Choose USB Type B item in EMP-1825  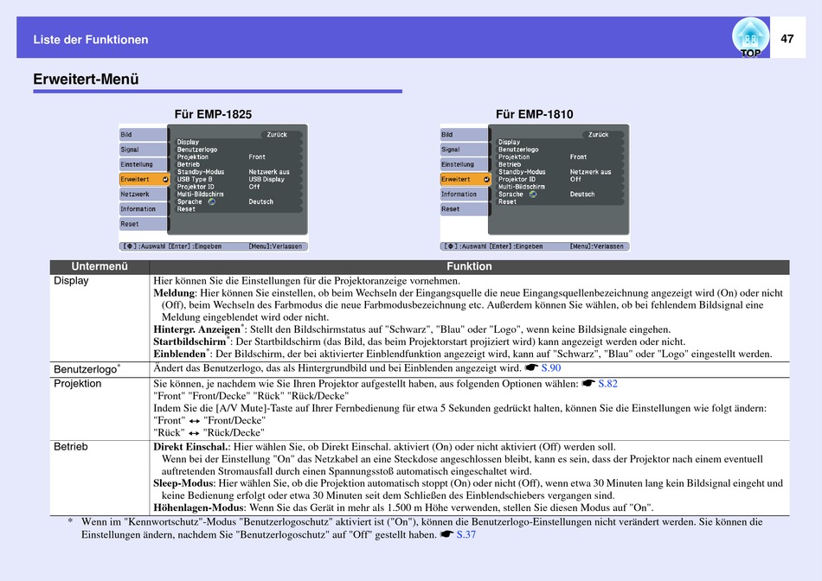(195, 179)
